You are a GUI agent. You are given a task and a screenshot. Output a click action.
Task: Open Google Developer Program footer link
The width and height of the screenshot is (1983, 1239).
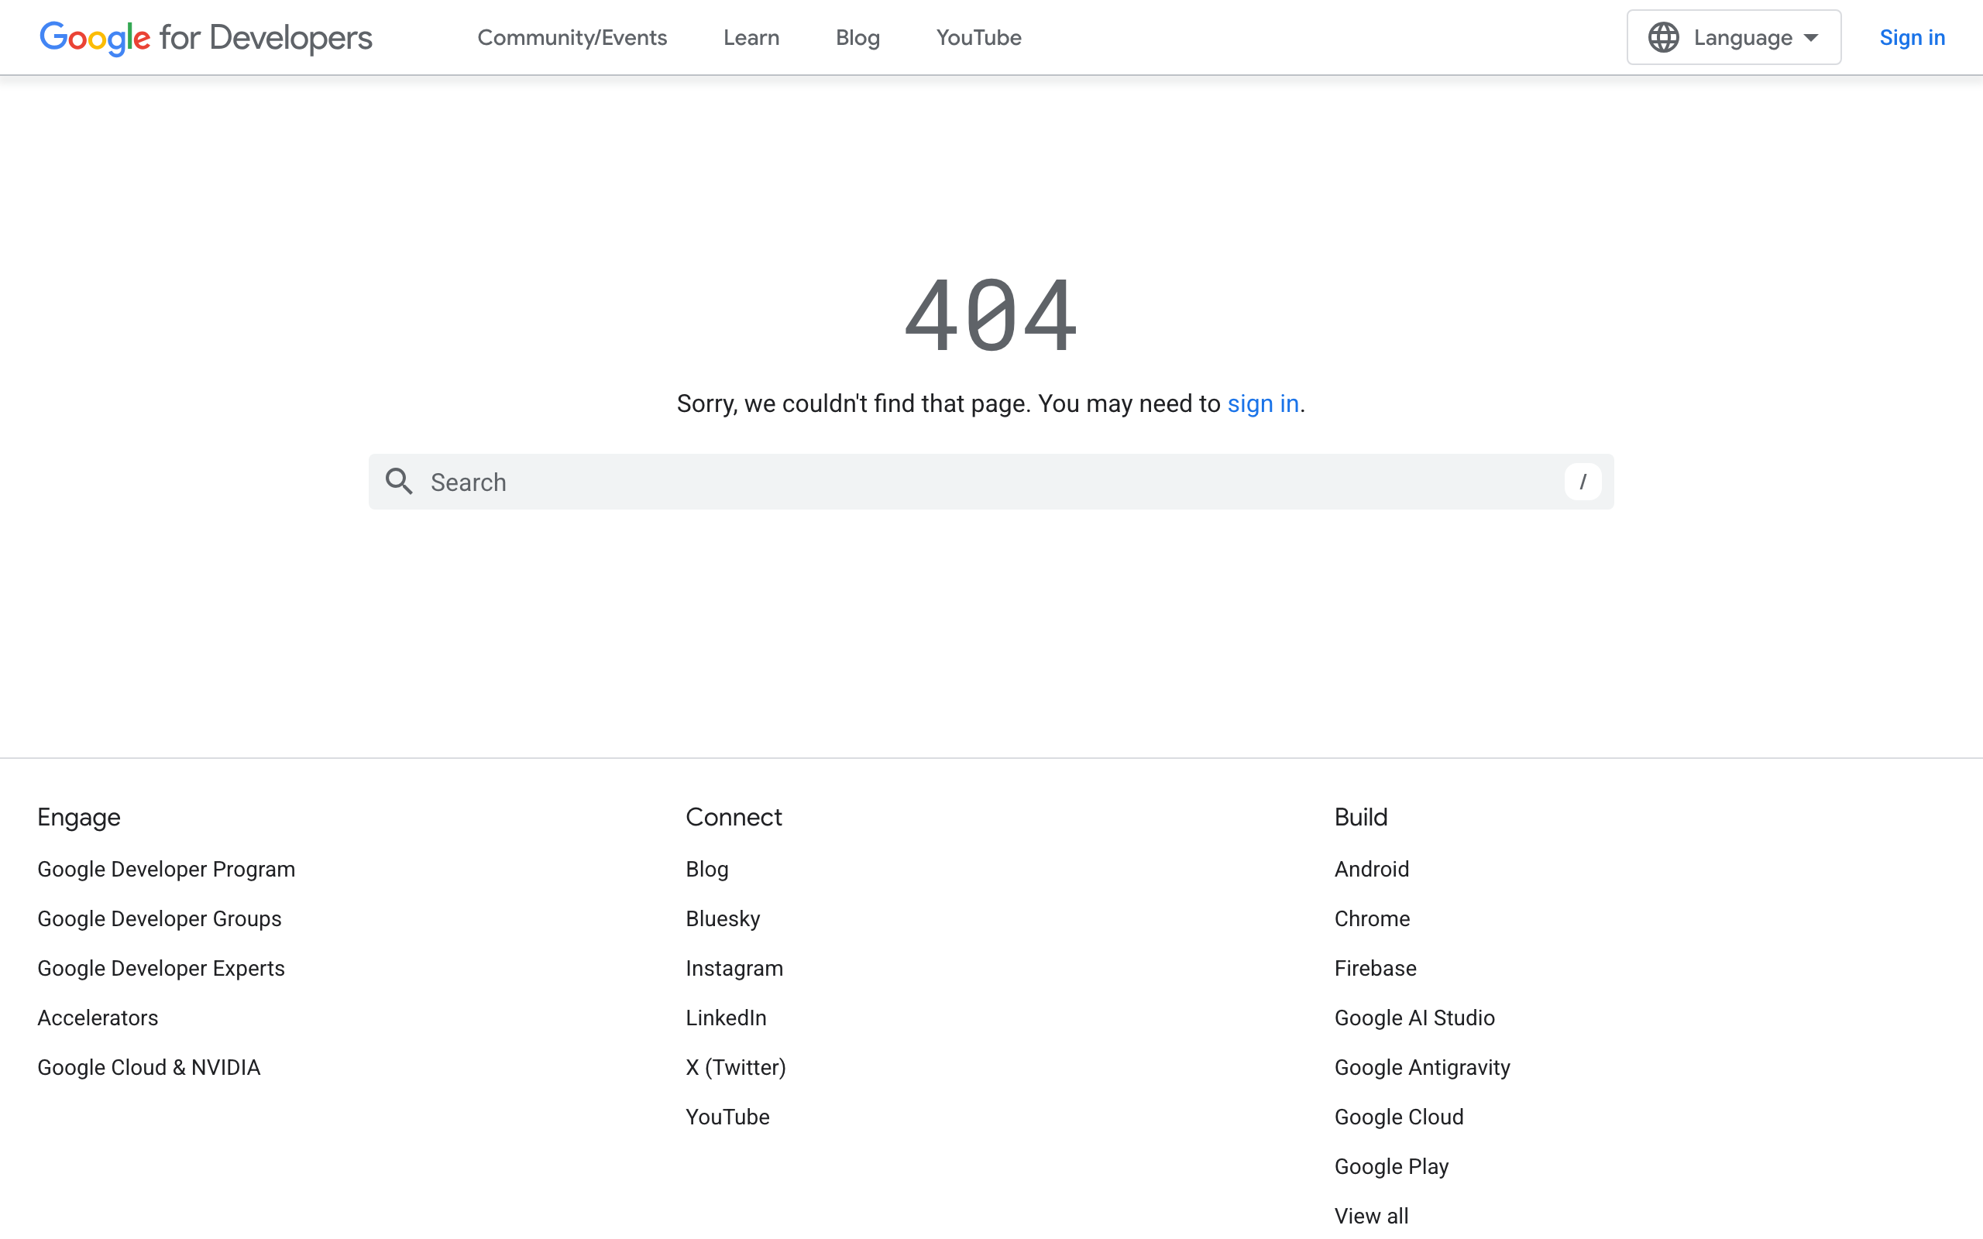tap(167, 870)
